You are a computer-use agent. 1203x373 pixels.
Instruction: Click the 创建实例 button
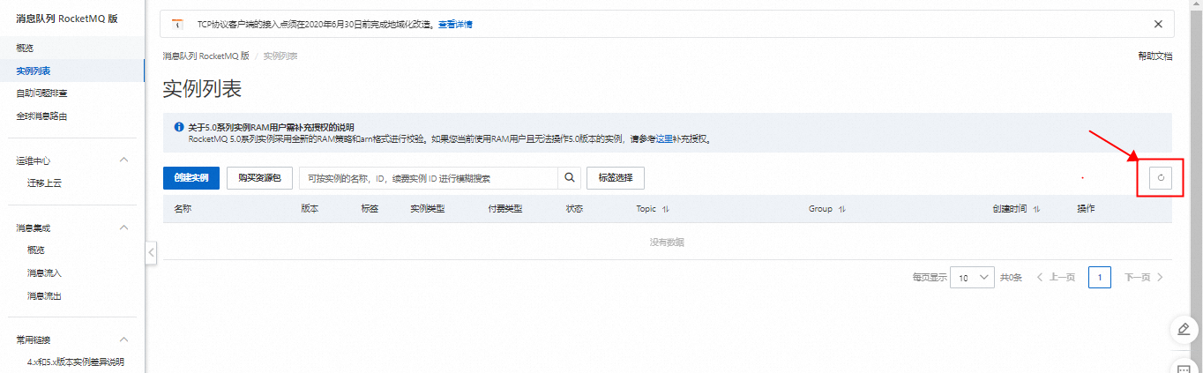click(191, 178)
